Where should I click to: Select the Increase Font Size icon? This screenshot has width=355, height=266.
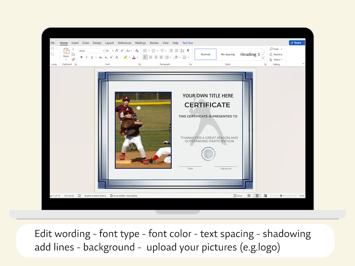click(117, 50)
